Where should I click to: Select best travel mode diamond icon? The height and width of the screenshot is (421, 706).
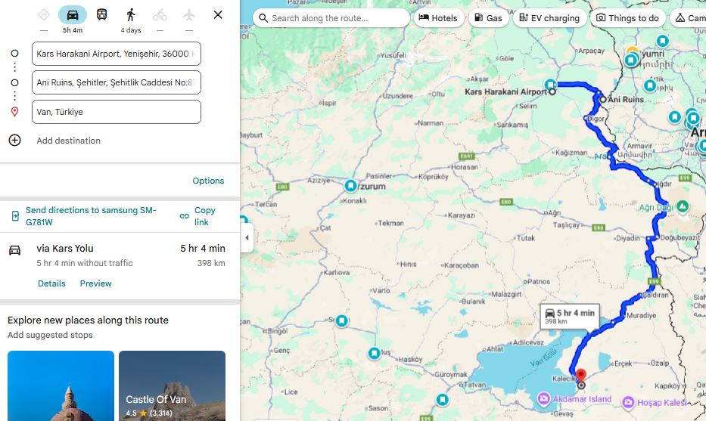(44, 15)
